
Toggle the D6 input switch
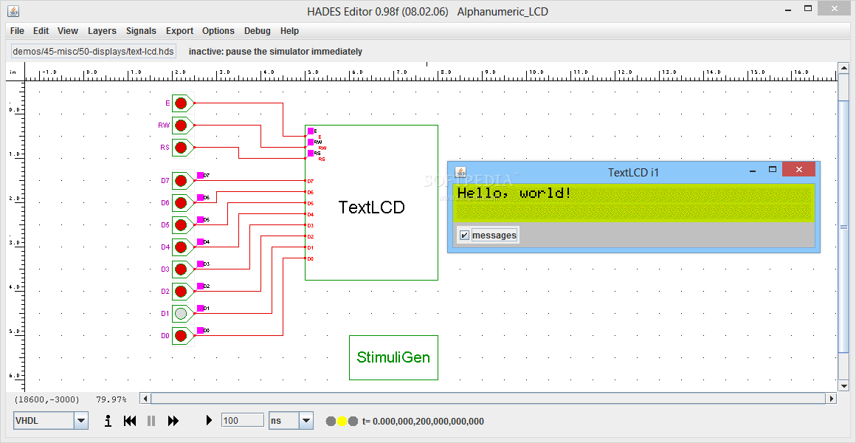(182, 202)
